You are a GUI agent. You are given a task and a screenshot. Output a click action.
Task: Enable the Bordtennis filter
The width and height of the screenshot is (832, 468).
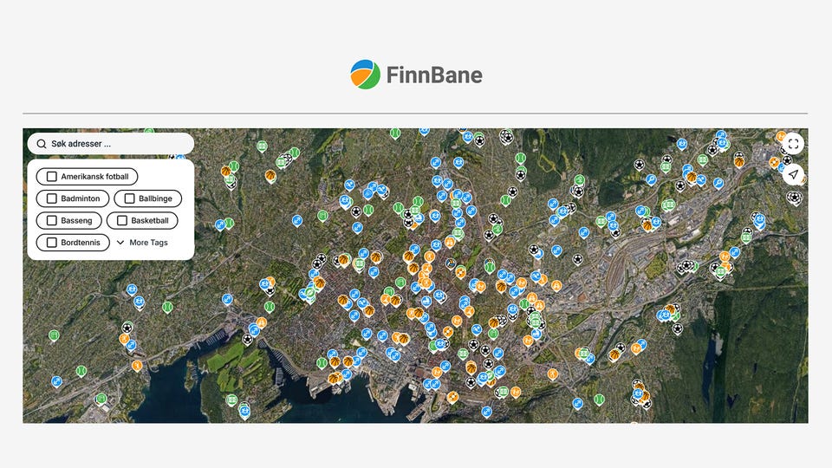(52, 243)
